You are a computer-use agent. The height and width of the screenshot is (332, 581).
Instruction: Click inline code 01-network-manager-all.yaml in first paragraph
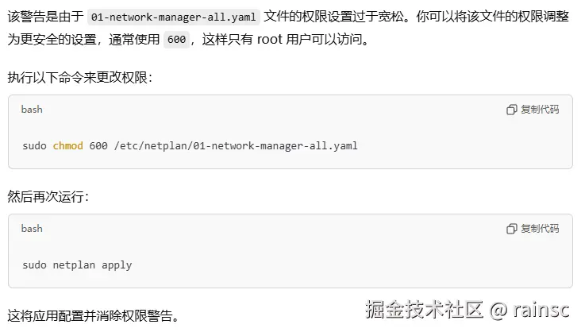click(173, 17)
